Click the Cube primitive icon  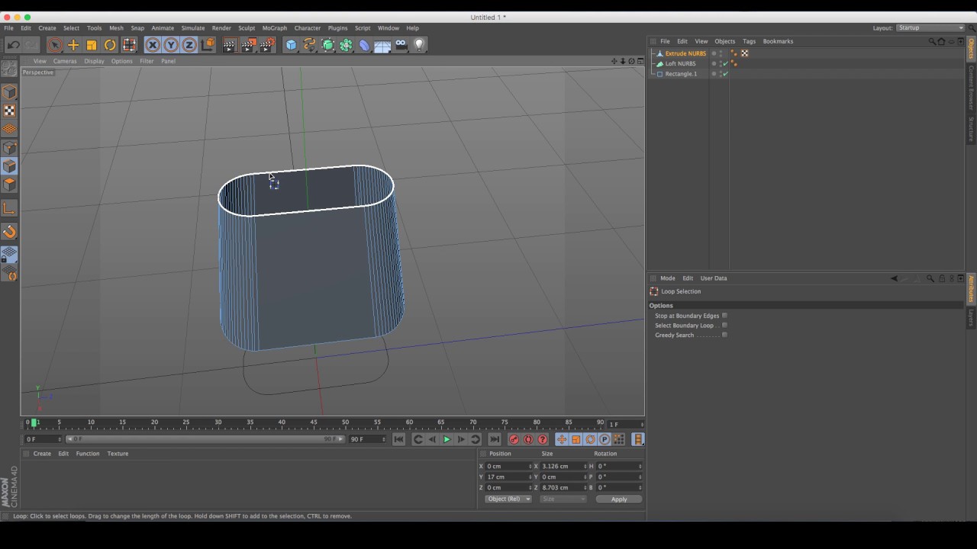coord(291,45)
